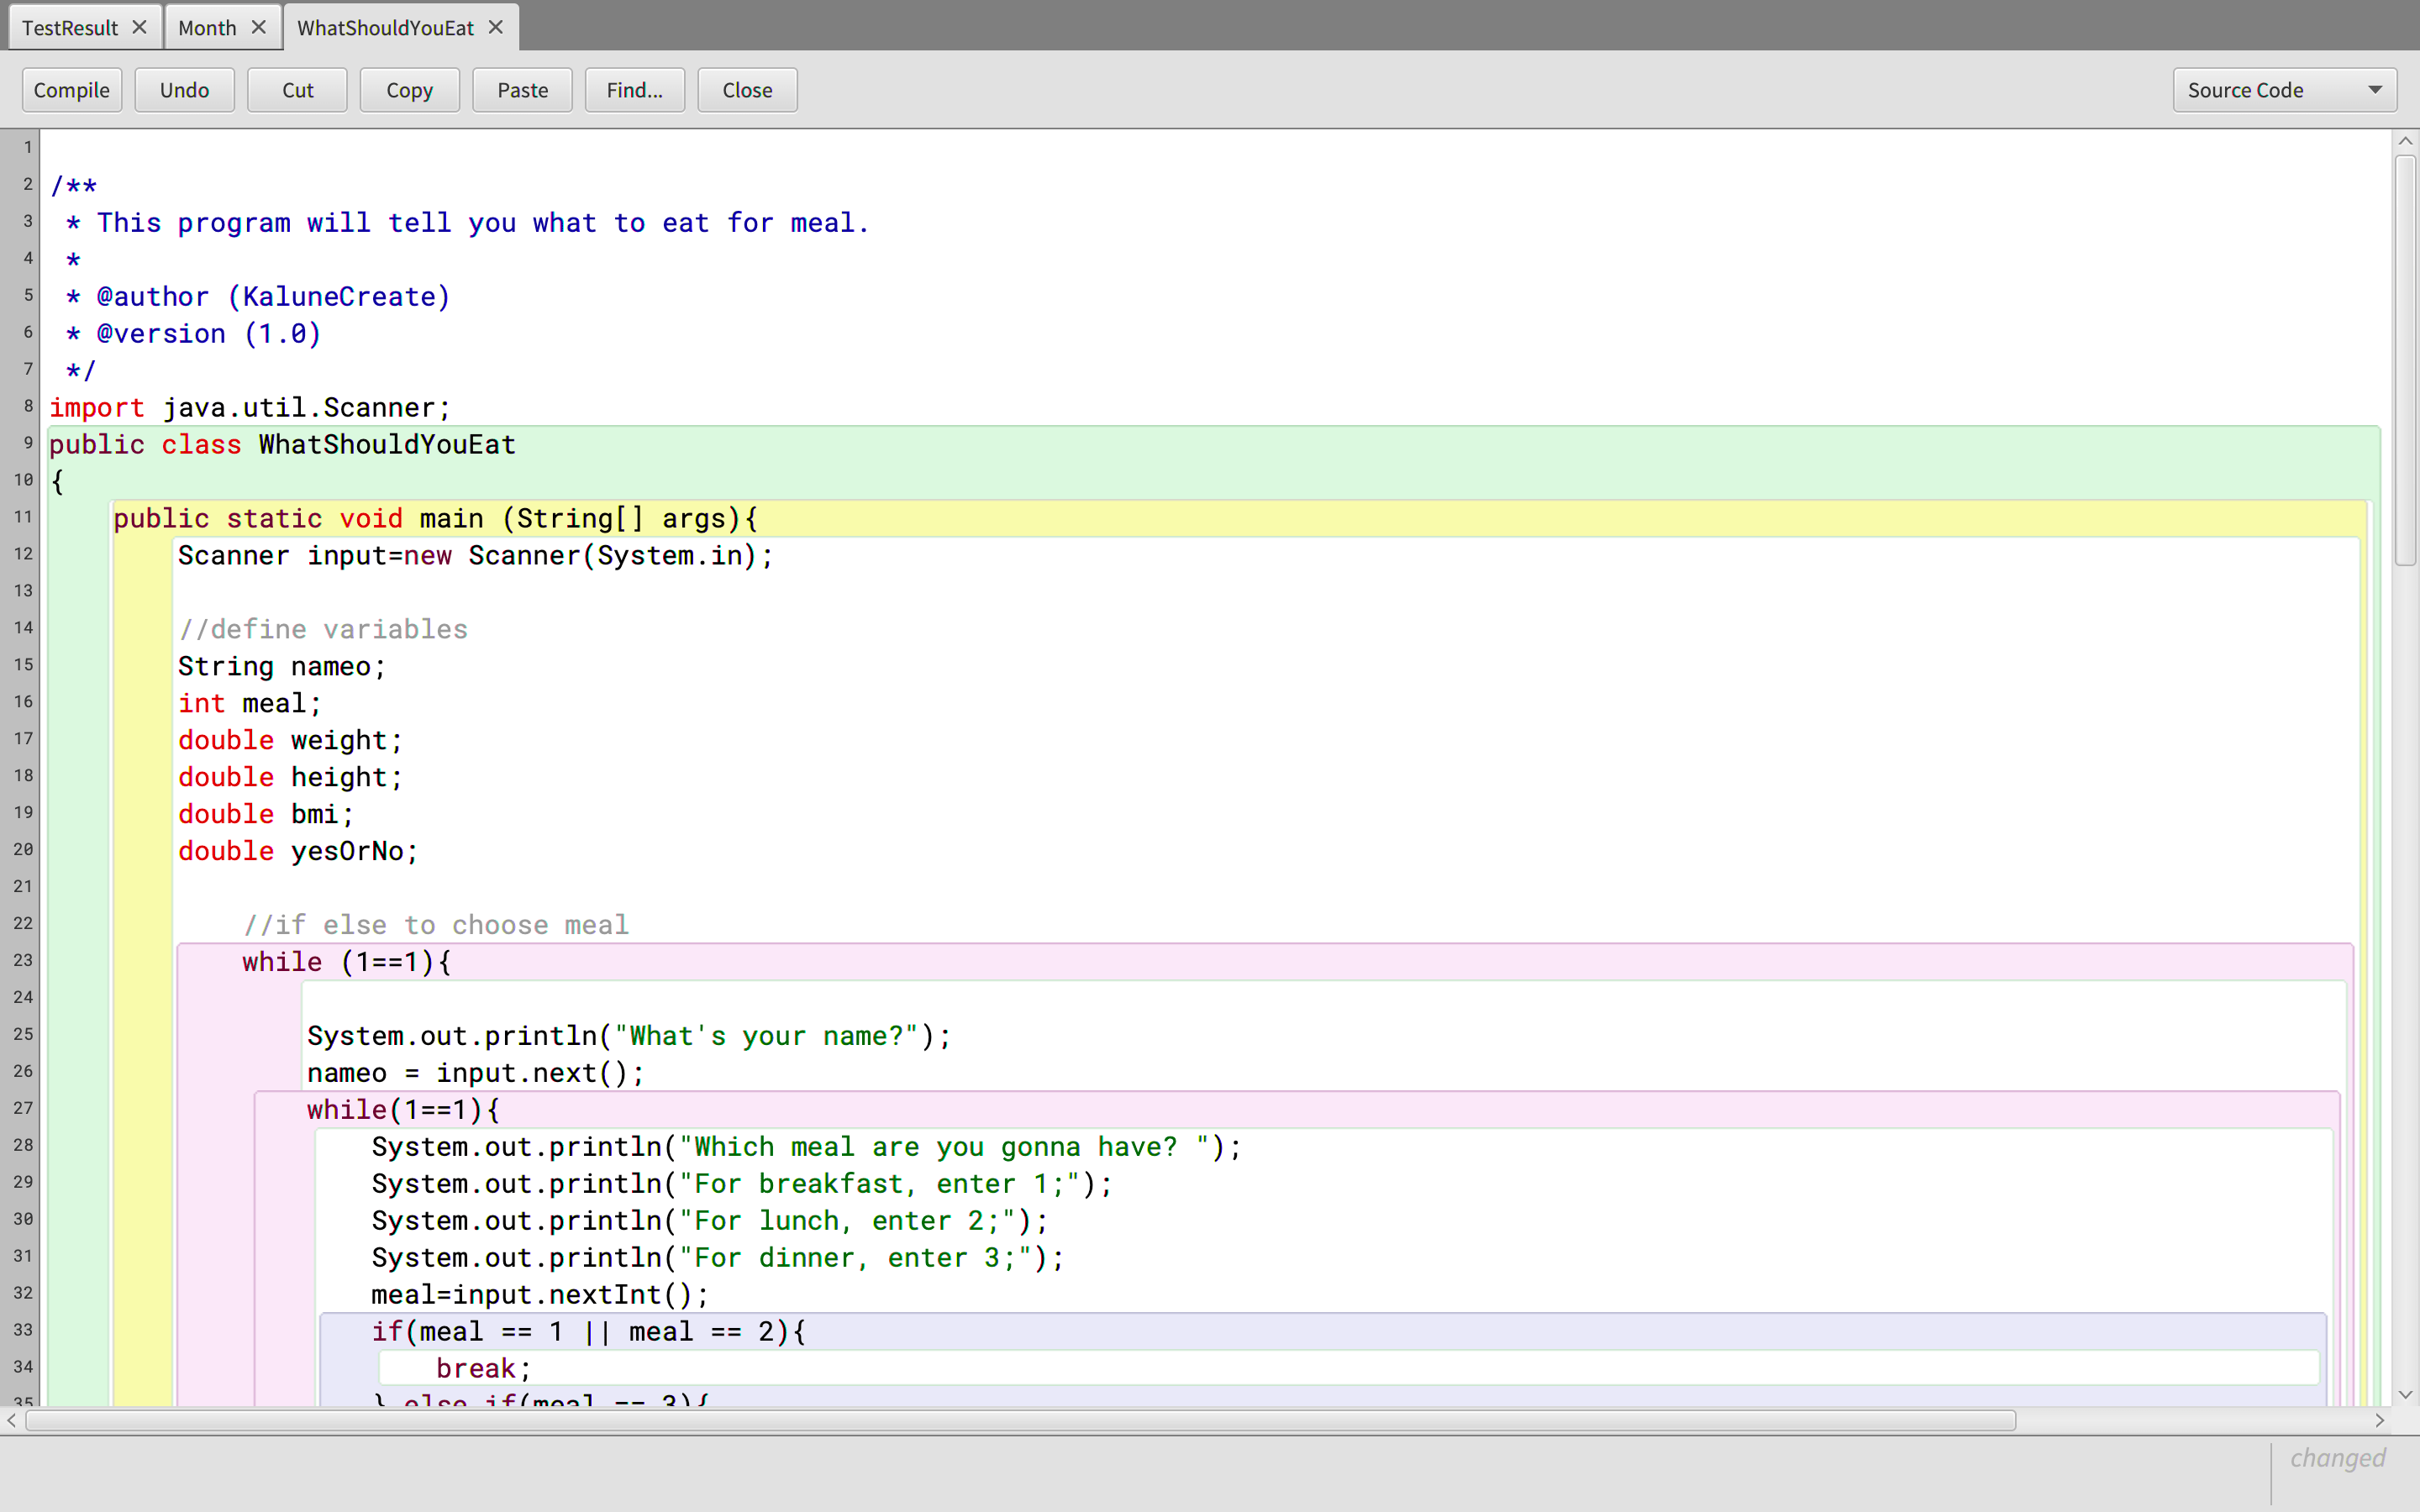
Task: Click the Paste button
Action: [x=522, y=90]
